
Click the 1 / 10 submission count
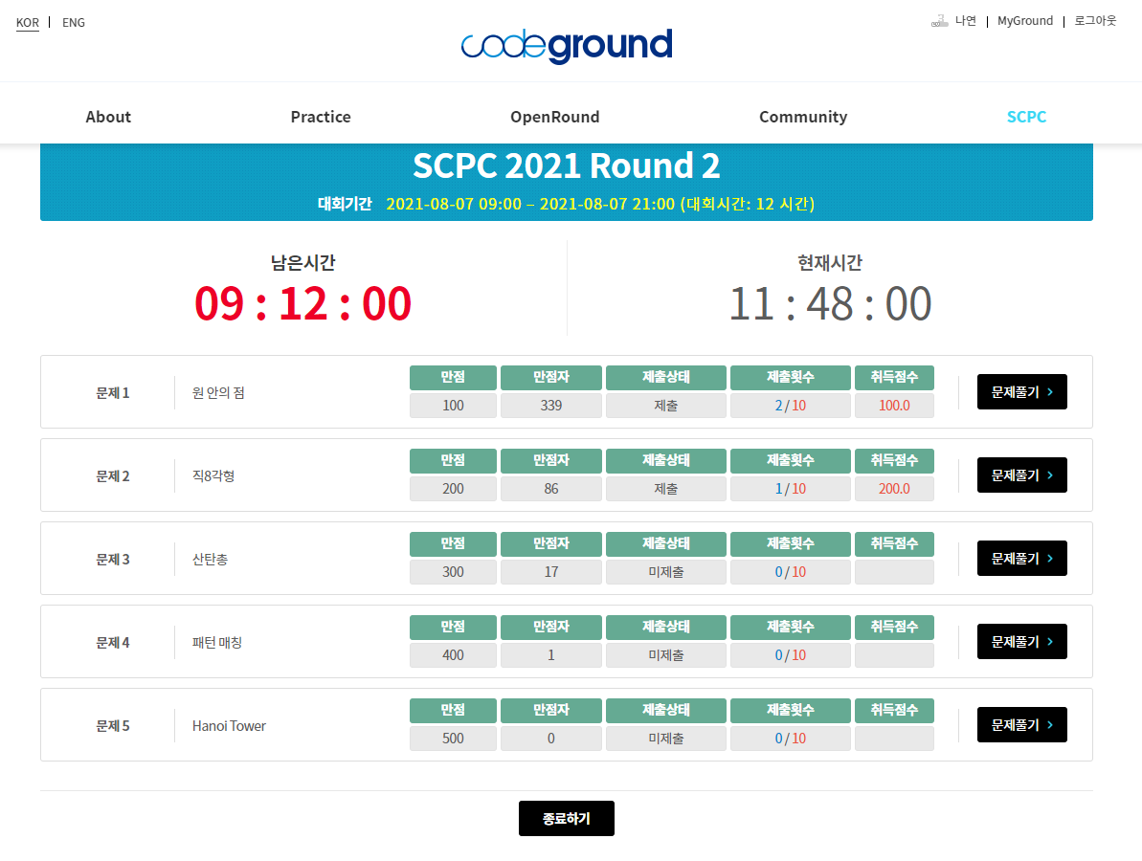coord(791,488)
